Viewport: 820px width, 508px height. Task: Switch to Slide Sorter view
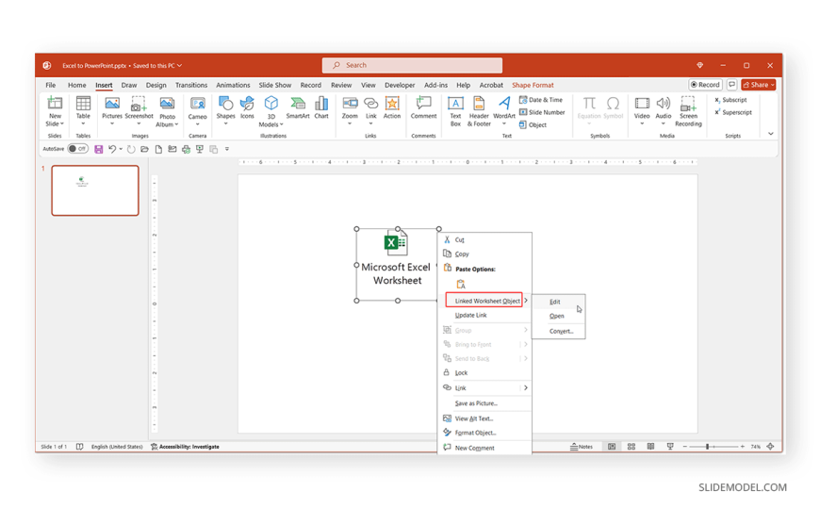631,447
